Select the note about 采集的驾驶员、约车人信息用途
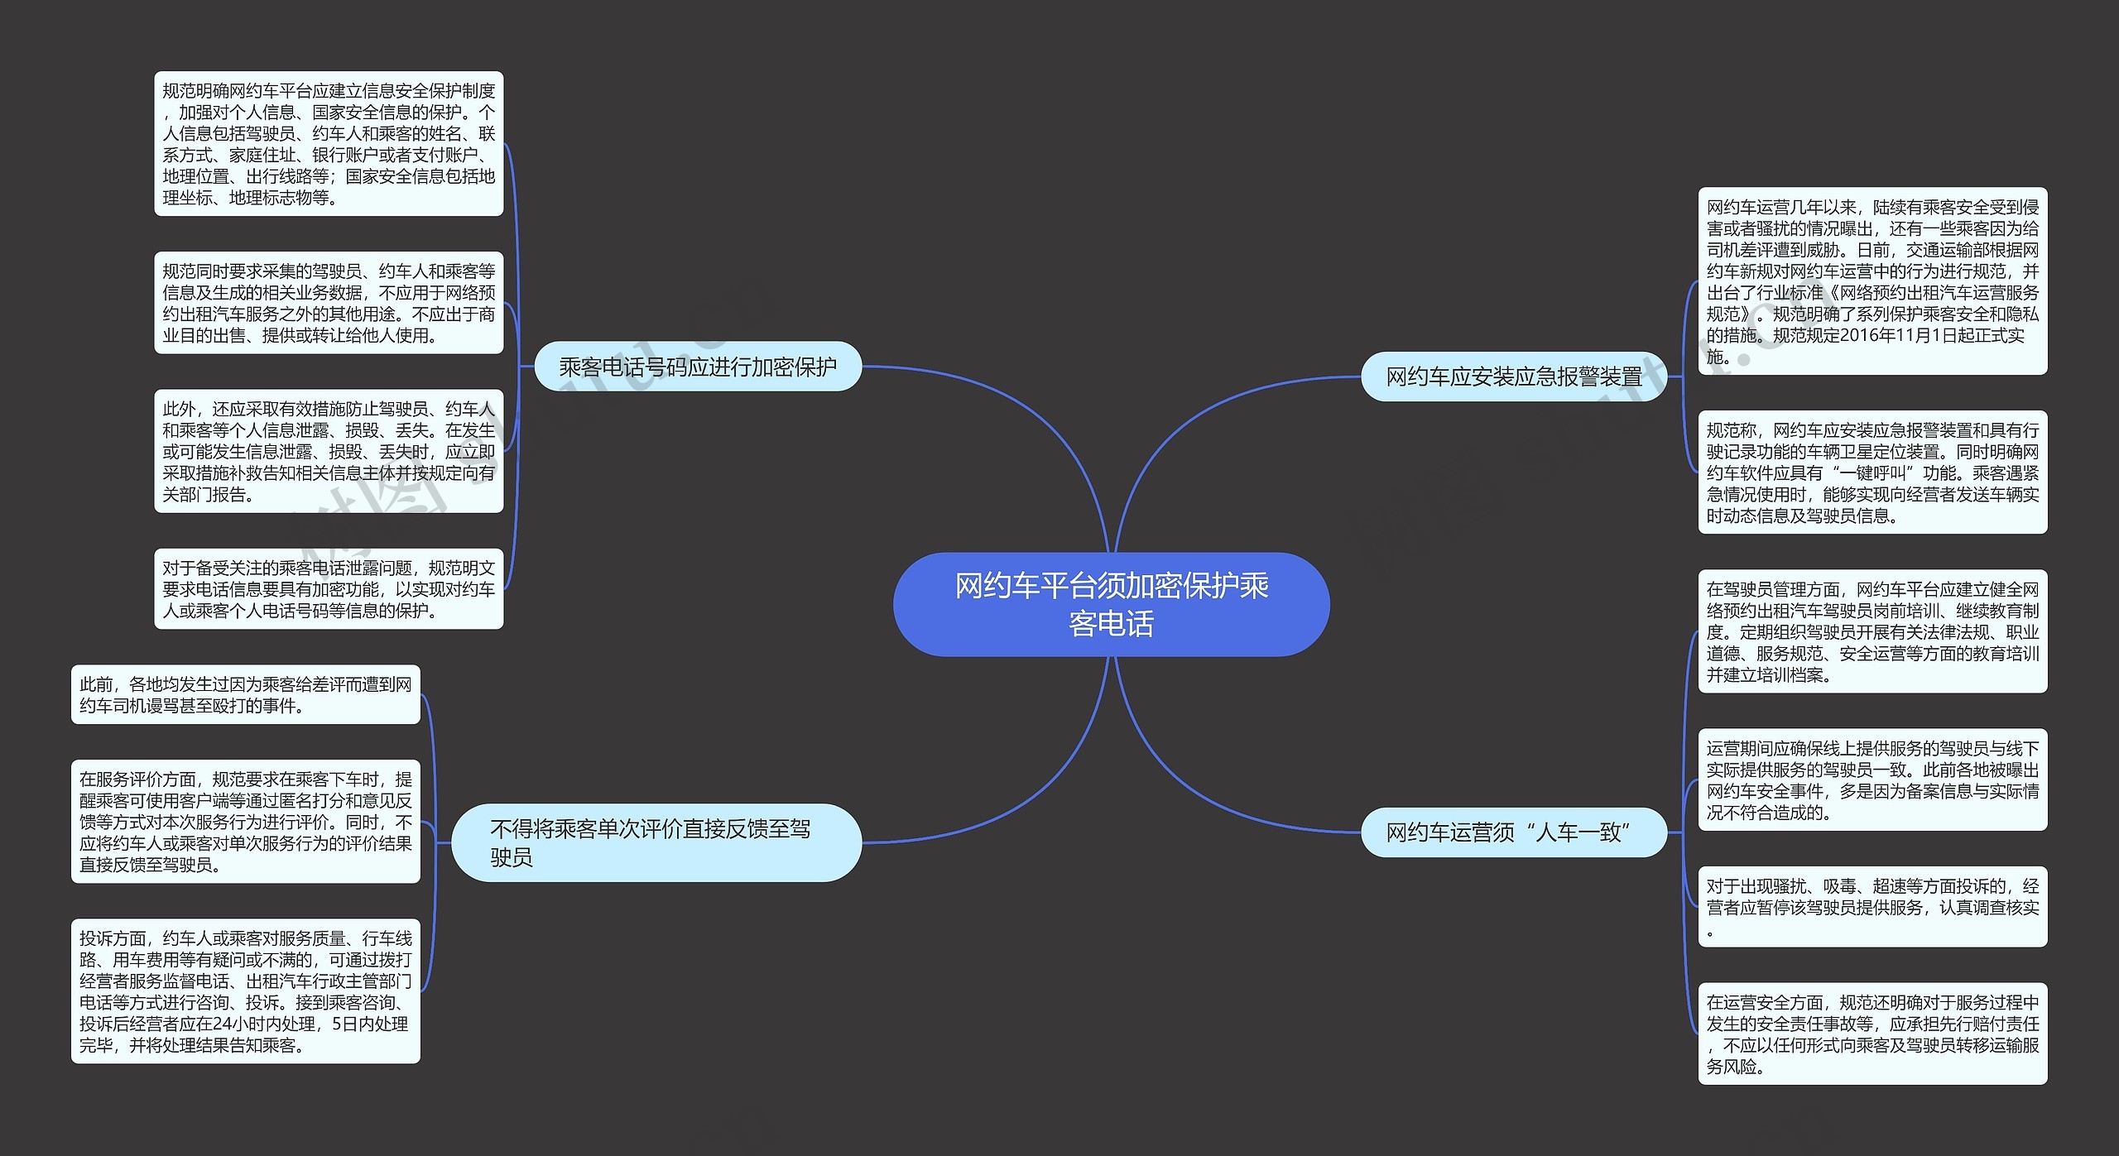2119x1156 pixels. [329, 303]
